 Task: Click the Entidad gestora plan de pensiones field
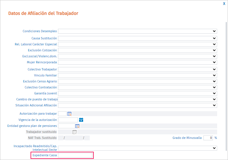click(x=67, y=126)
